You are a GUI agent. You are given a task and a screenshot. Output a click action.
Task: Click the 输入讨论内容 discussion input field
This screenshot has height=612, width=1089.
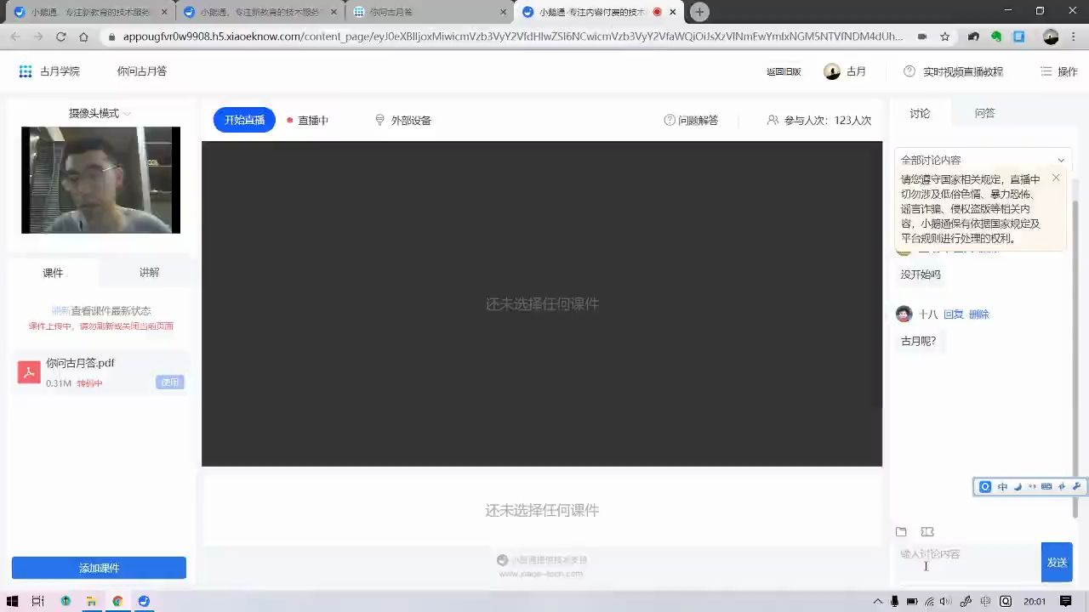tap(967, 562)
